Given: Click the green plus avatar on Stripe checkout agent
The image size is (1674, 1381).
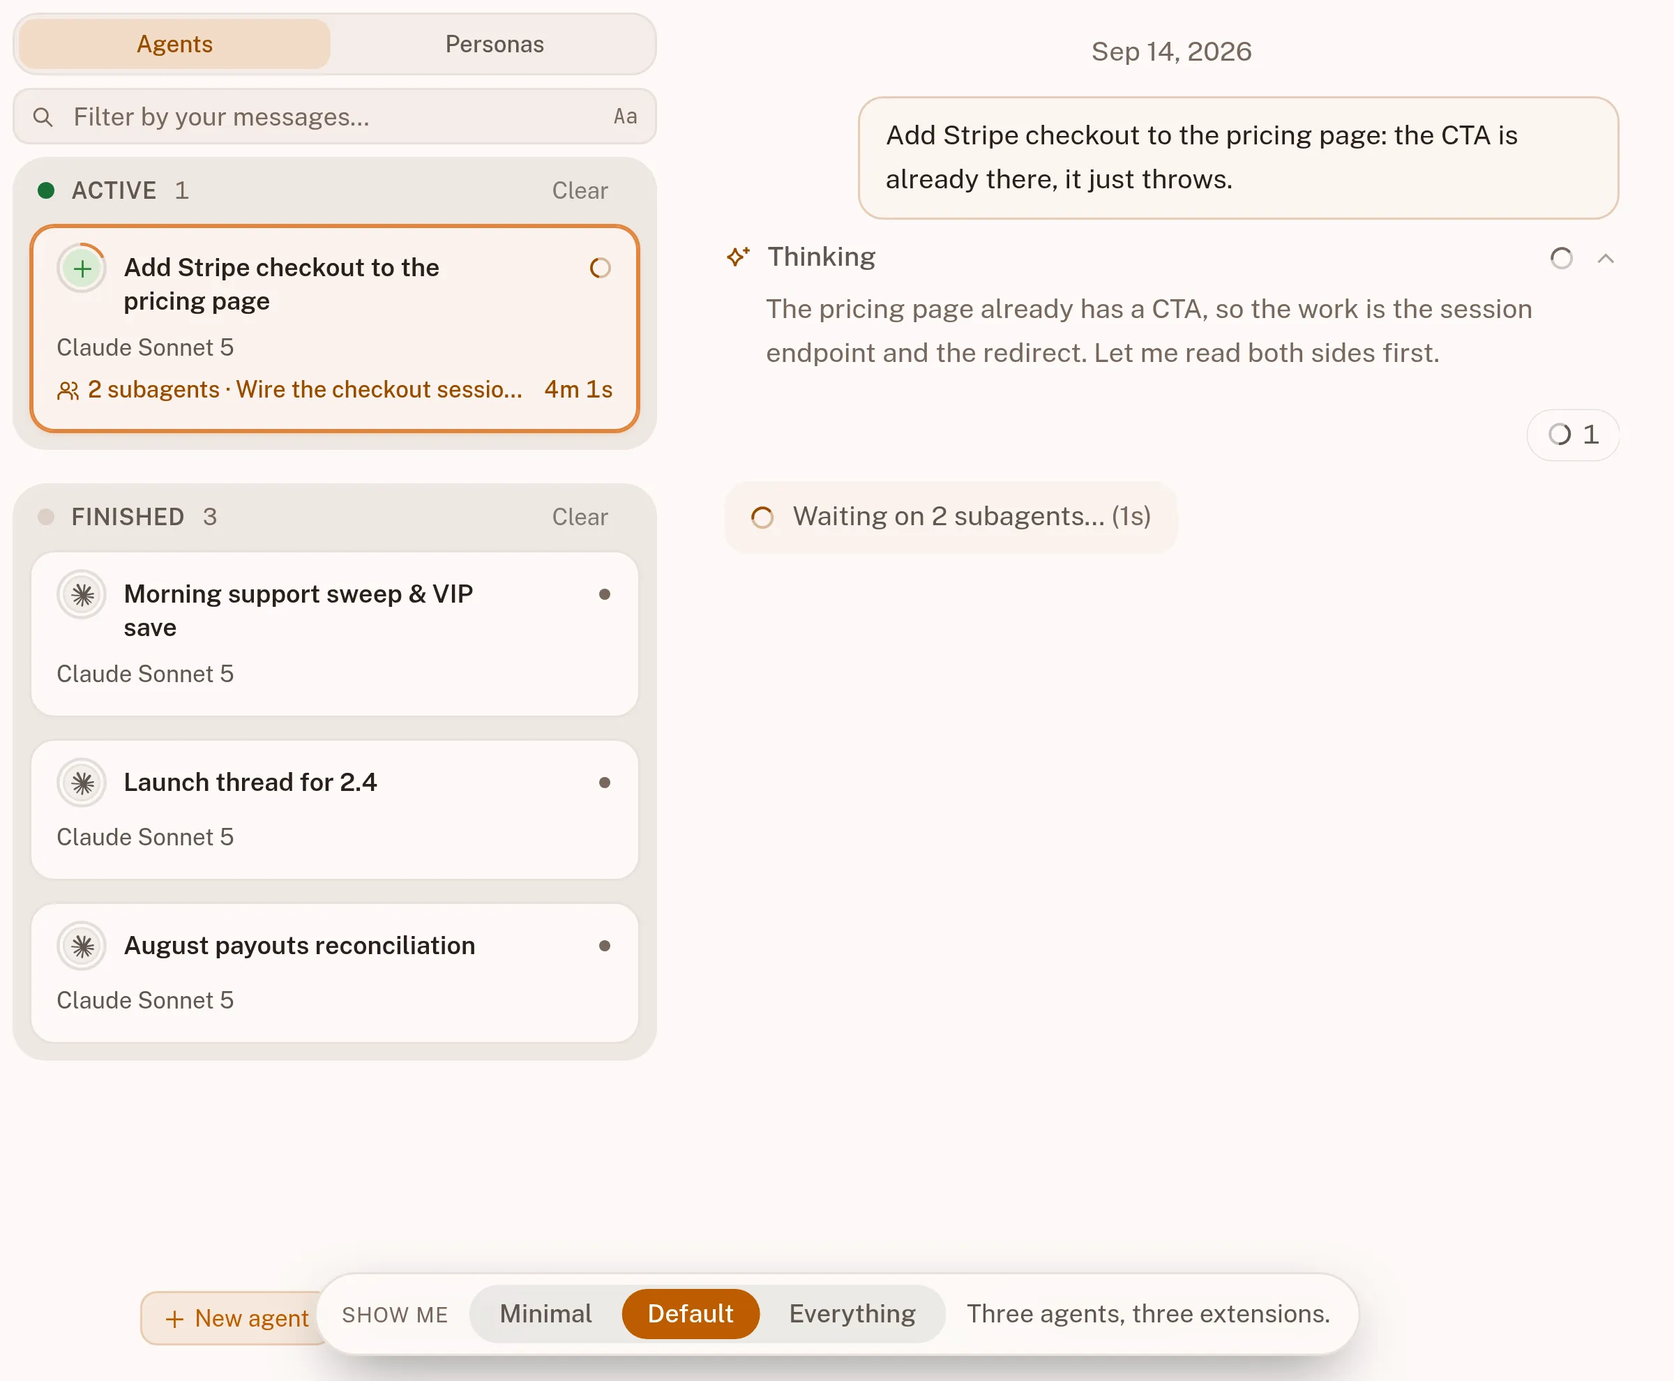Looking at the screenshot, I should click(82, 269).
